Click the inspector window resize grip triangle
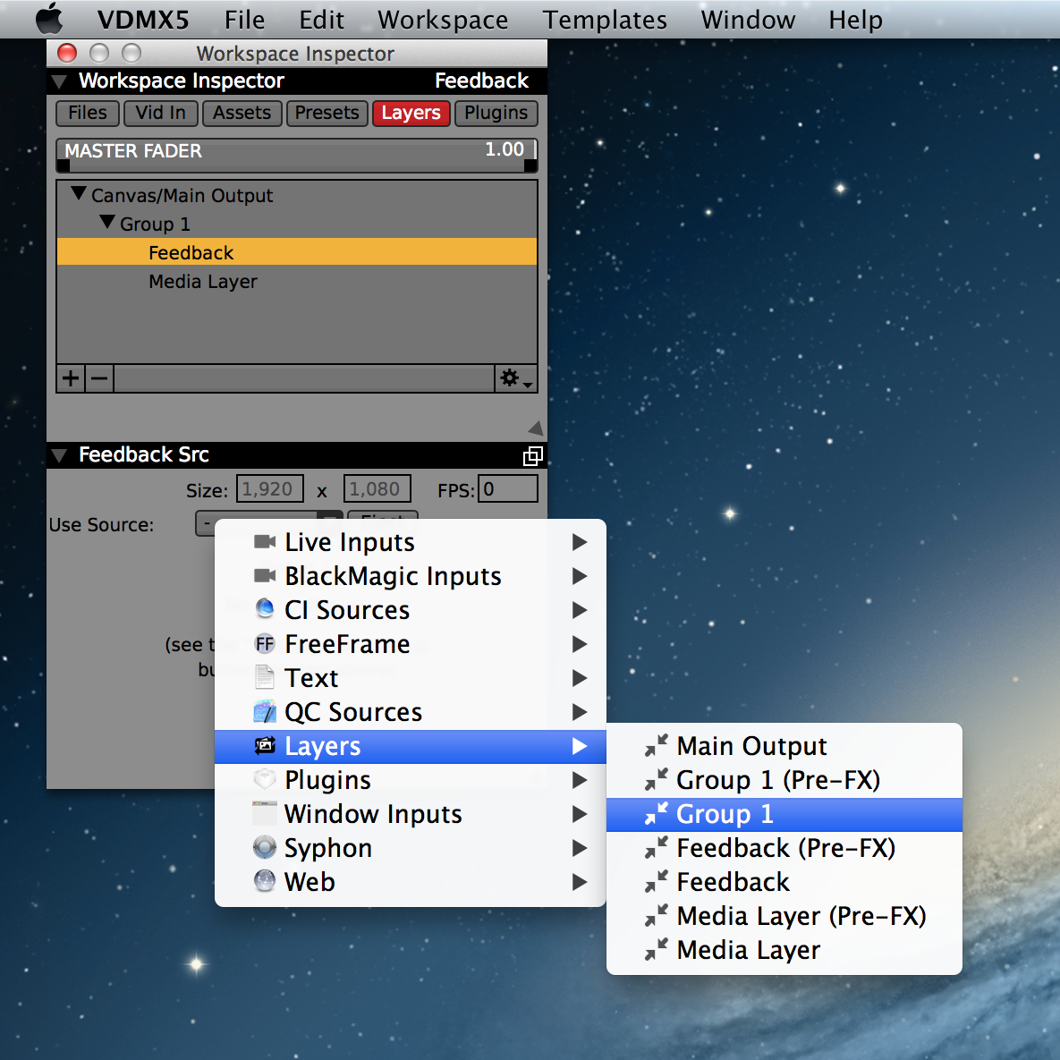 (x=536, y=428)
